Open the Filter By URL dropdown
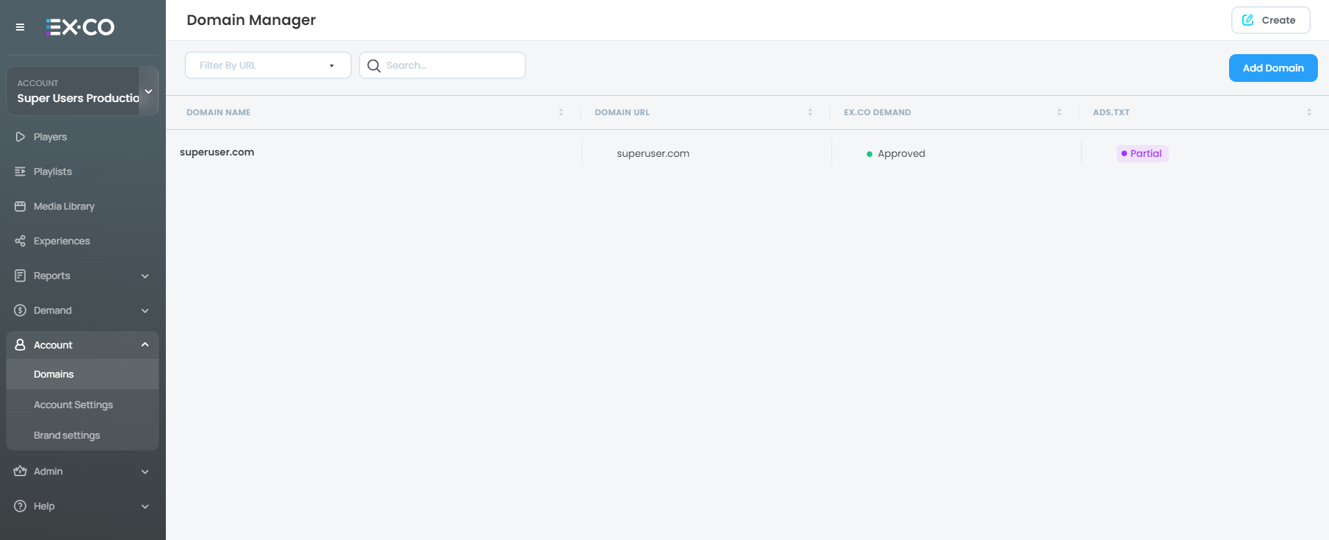 [x=268, y=65]
